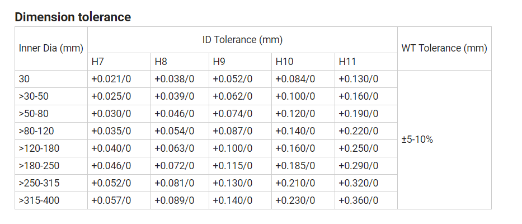The width and height of the screenshot is (522, 224).
Task: Click the +0.320/0 H11 value
Action: tap(359, 183)
